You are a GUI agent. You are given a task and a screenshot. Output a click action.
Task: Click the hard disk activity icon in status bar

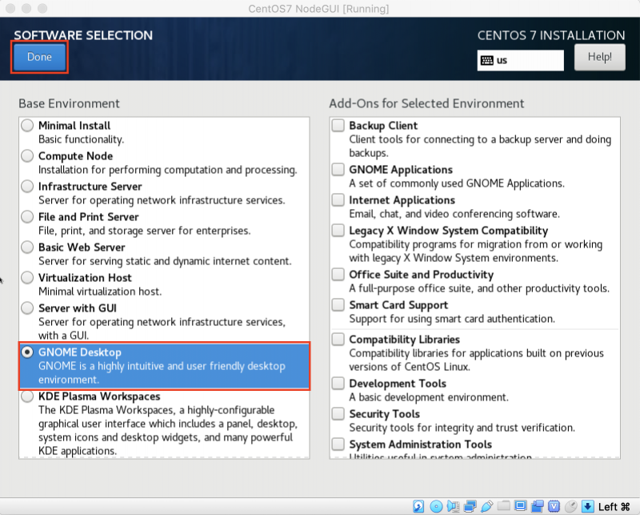pos(418,506)
